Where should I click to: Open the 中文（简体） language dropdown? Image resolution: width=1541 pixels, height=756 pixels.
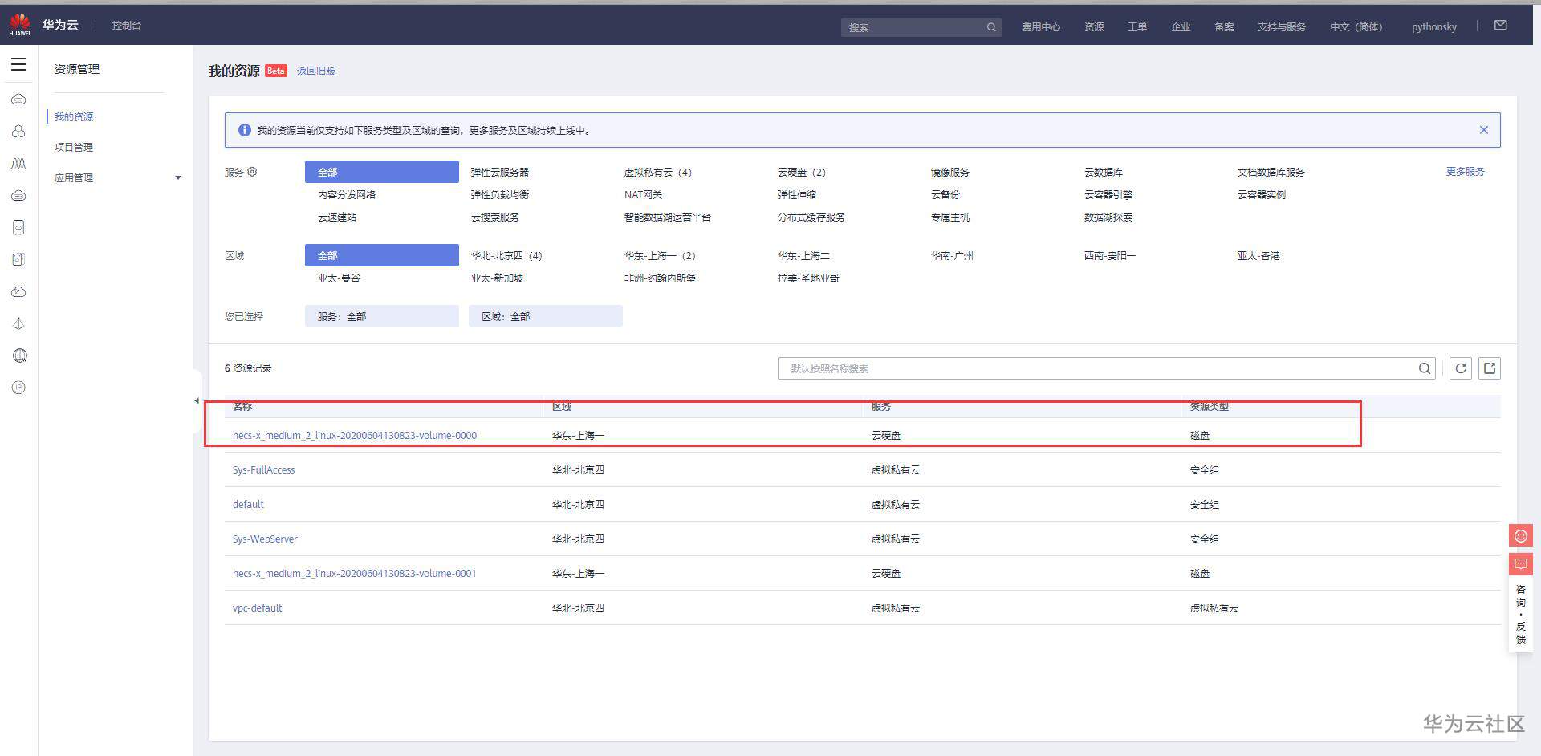1356,27
